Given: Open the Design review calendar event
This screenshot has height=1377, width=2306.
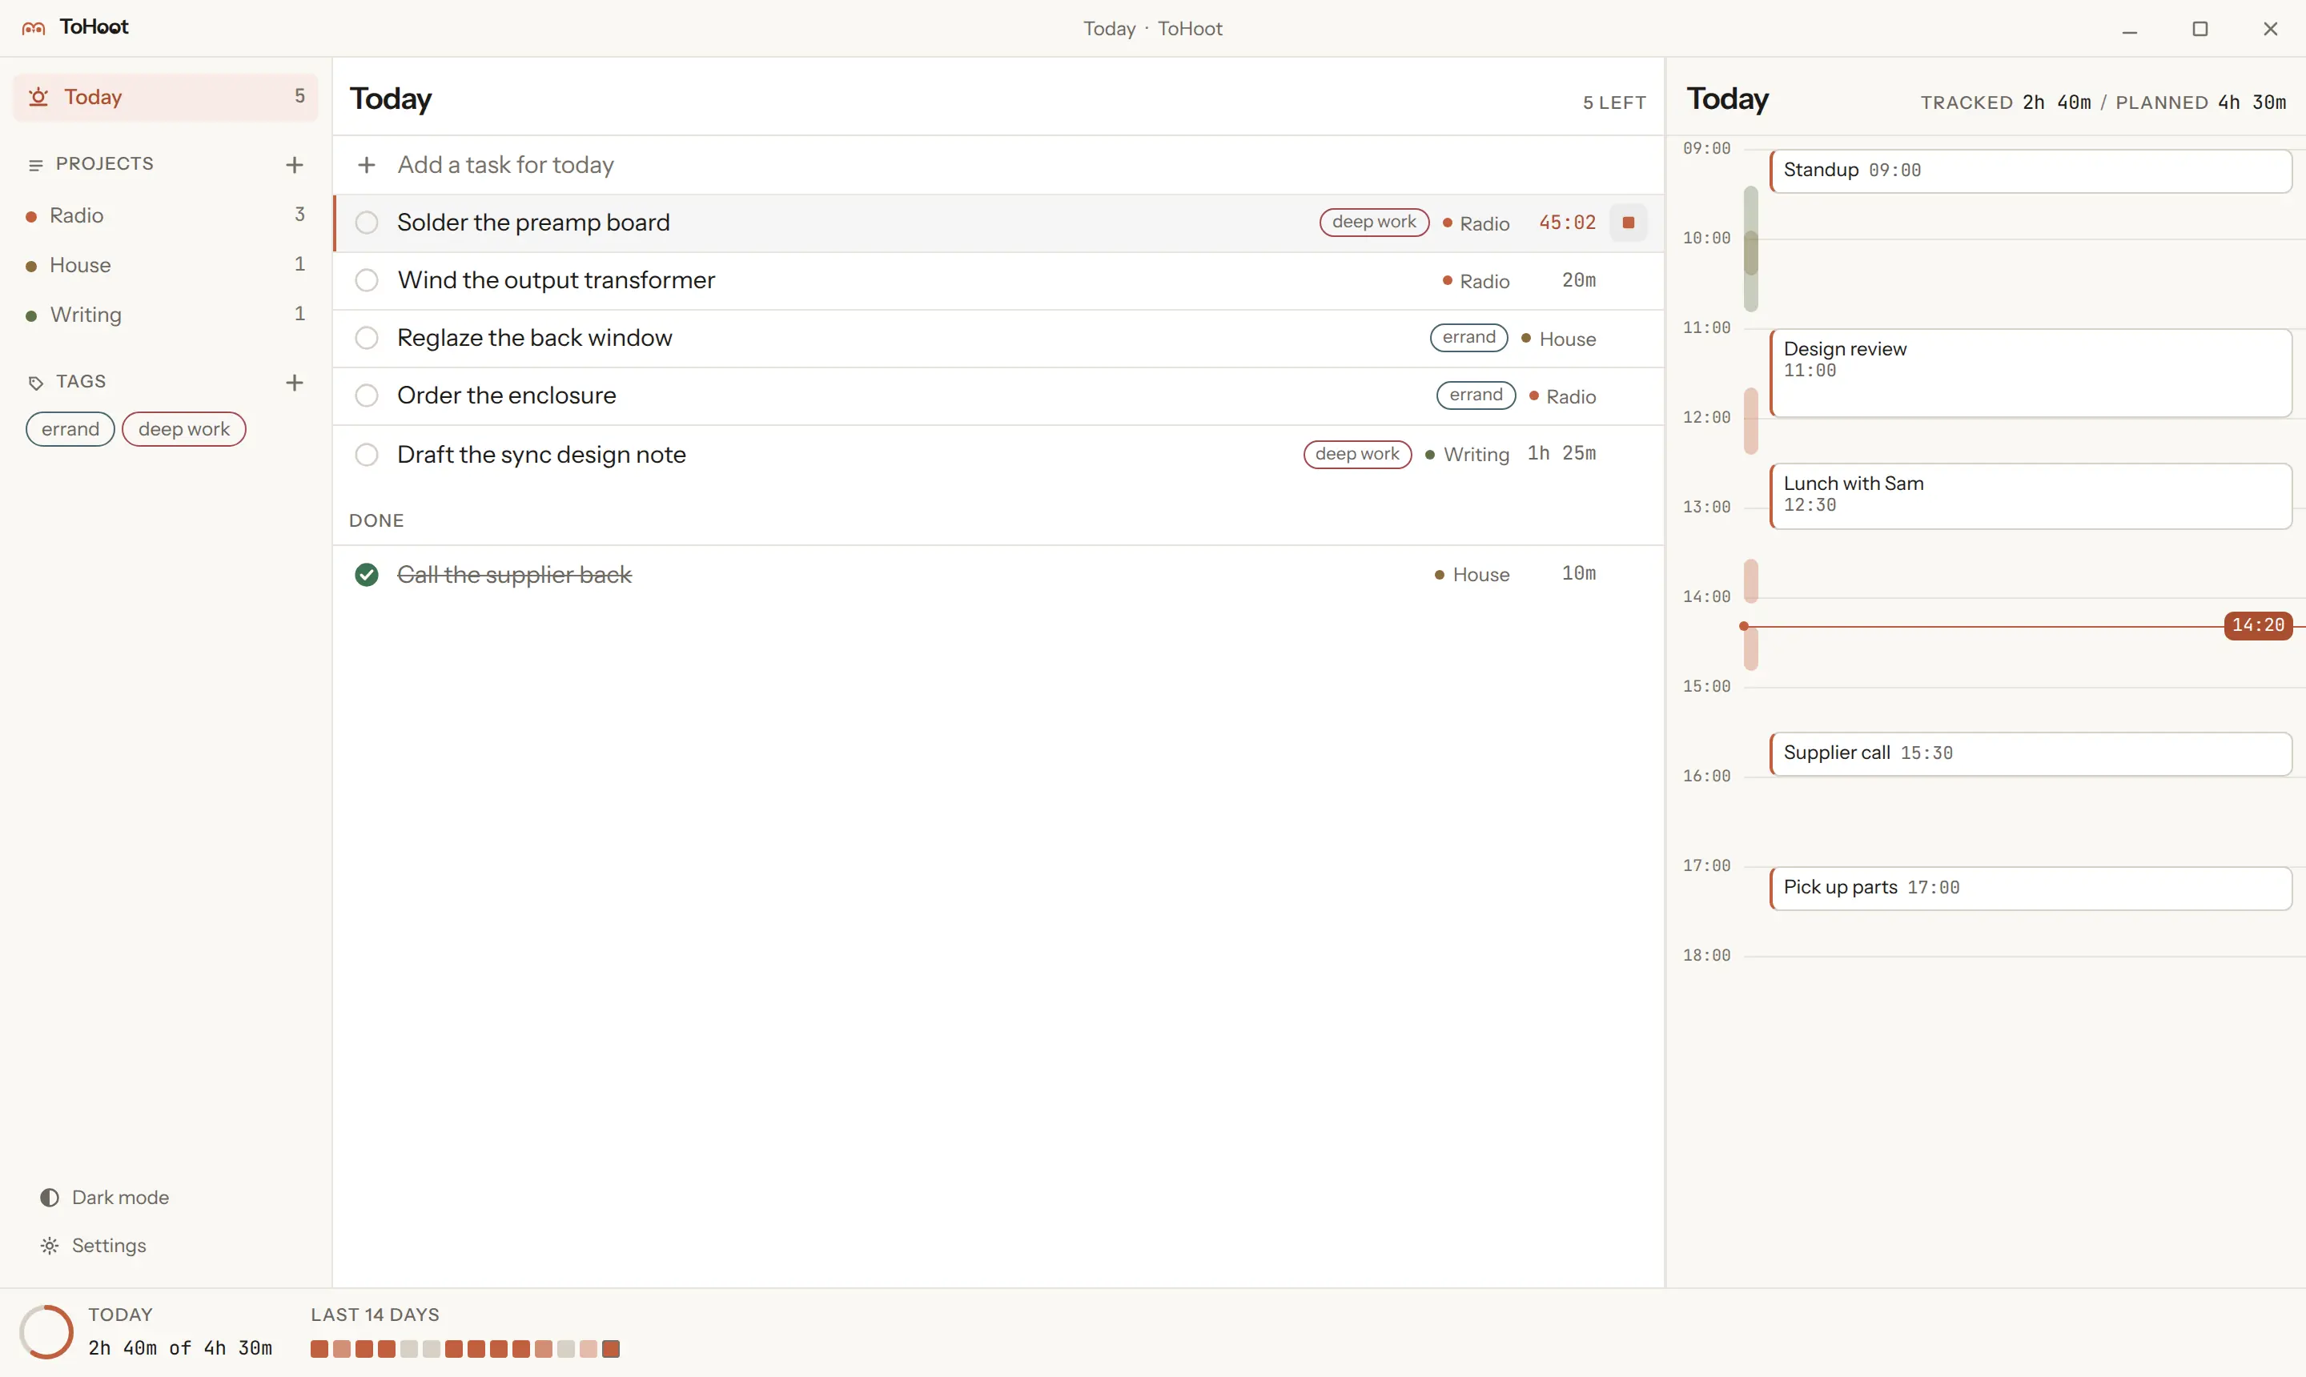Looking at the screenshot, I should point(2031,373).
